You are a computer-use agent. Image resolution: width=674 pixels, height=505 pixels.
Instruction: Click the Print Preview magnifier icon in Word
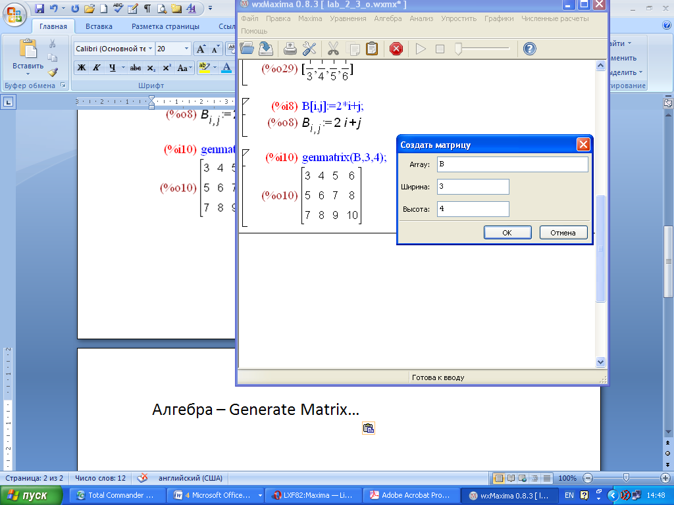[162, 8]
